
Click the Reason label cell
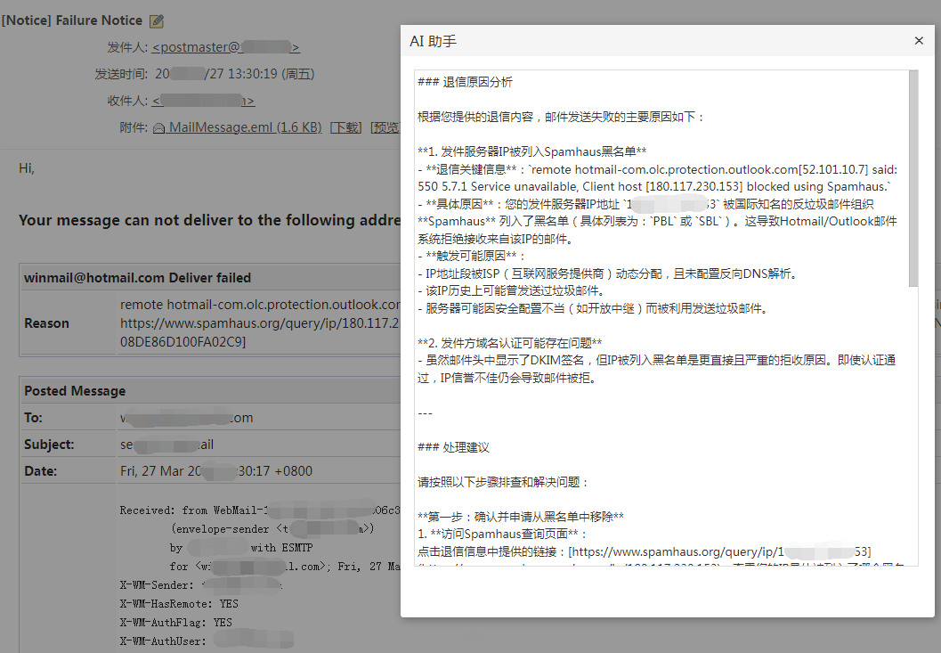pos(47,323)
